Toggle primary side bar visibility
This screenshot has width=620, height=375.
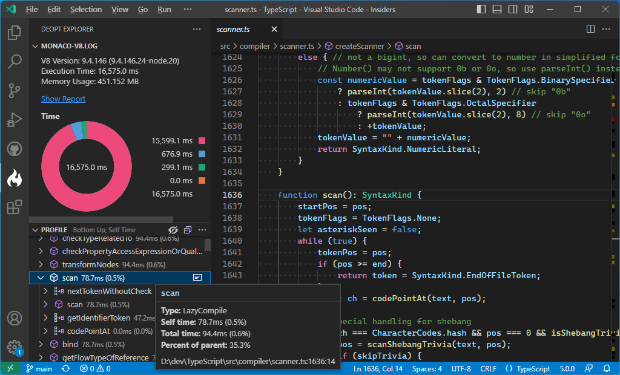coord(481,9)
